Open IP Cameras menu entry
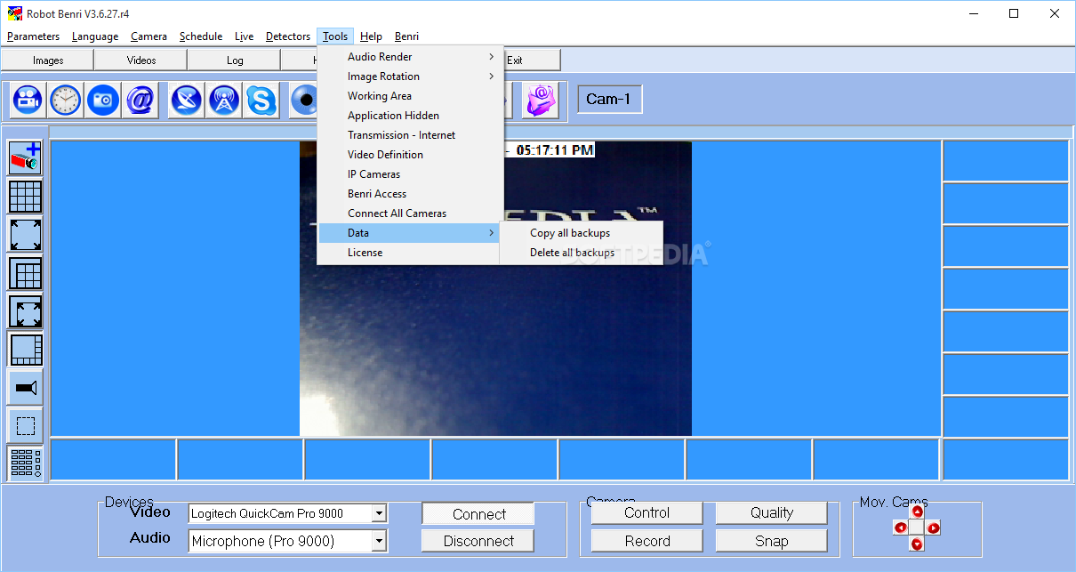The height and width of the screenshot is (572, 1076). (410, 174)
